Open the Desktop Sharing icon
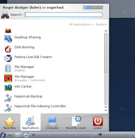Image resolution: width=135 pixels, height=138 pixels. click(8, 39)
